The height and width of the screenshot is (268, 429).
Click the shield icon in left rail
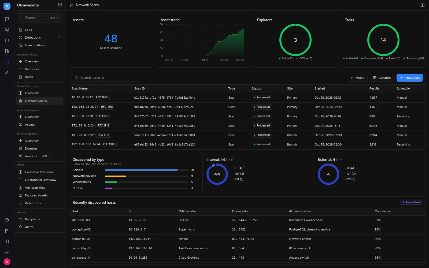click(x=7, y=40)
